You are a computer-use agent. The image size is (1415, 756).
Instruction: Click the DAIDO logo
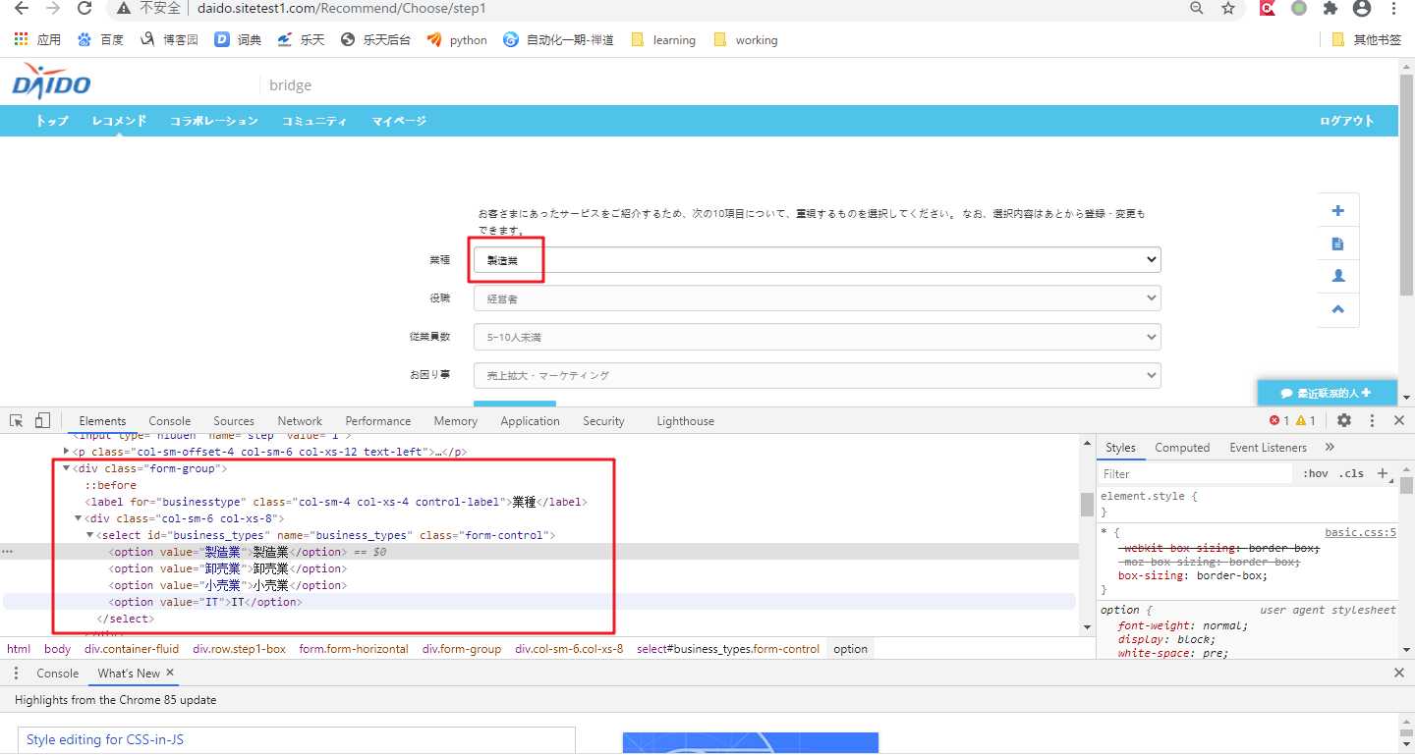pos(52,81)
